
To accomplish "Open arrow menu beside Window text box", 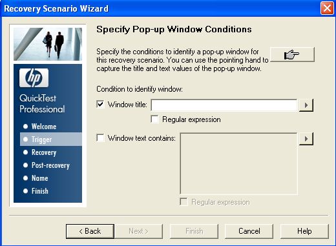I will (x=306, y=139).
